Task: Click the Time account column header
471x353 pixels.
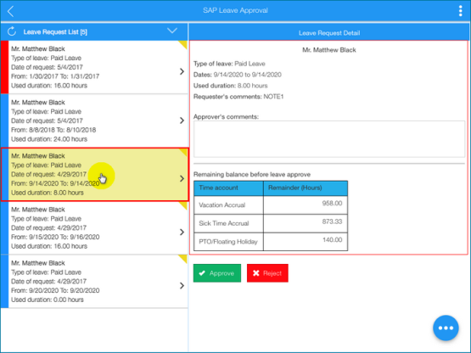Action: tap(228, 188)
